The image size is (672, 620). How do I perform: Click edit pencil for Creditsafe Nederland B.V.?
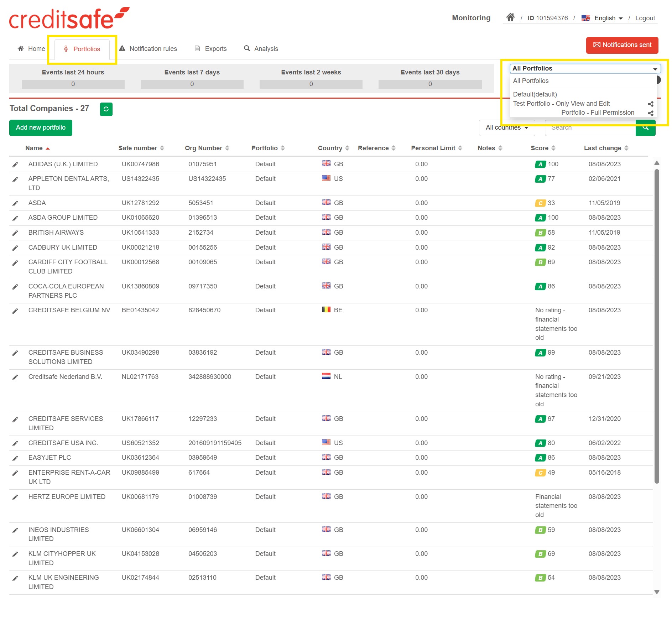point(15,377)
